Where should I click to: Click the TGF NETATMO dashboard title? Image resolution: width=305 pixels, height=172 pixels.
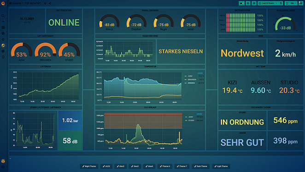pyautogui.click(x=34, y=3)
